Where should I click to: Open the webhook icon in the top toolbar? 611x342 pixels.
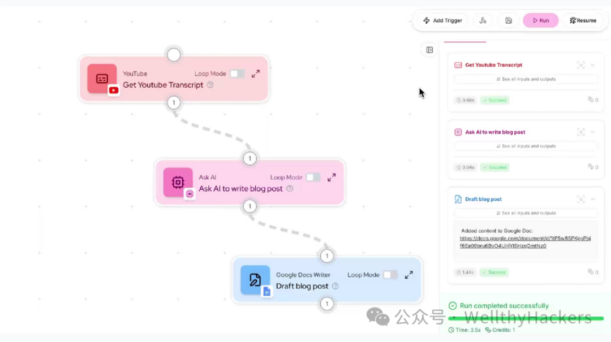click(x=483, y=20)
